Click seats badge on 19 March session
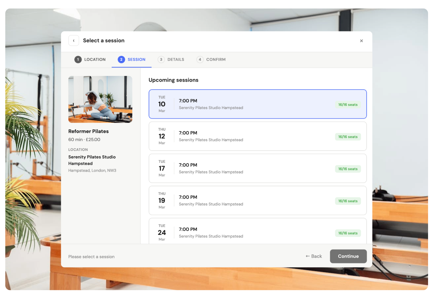 click(348, 201)
